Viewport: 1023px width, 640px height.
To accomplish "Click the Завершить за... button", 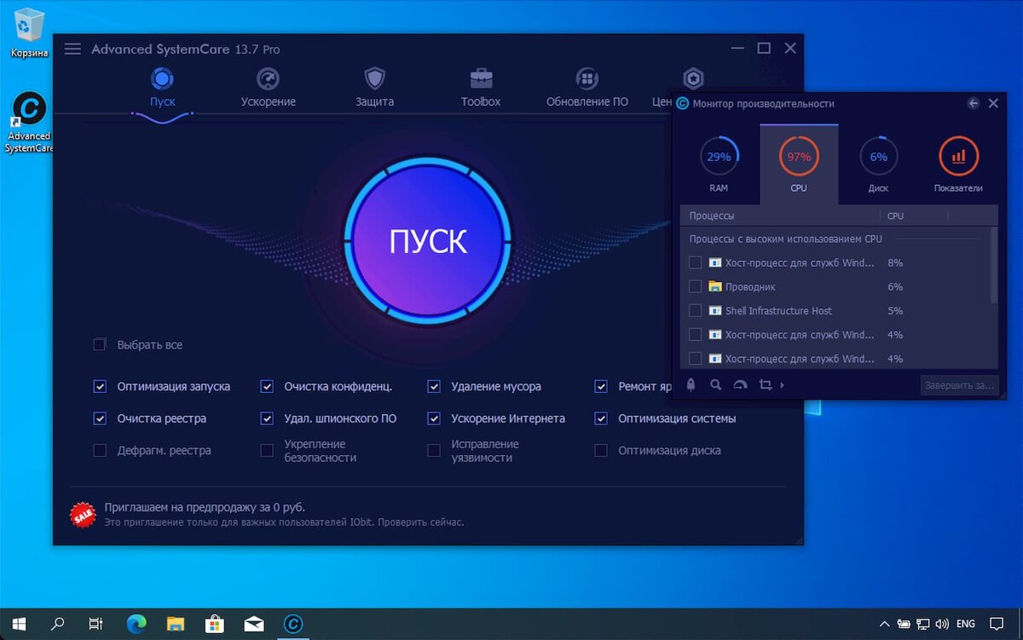I will (x=959, y=385).
